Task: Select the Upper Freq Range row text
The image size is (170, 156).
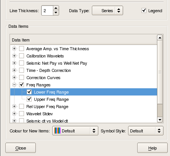Action: coord(51,99)
